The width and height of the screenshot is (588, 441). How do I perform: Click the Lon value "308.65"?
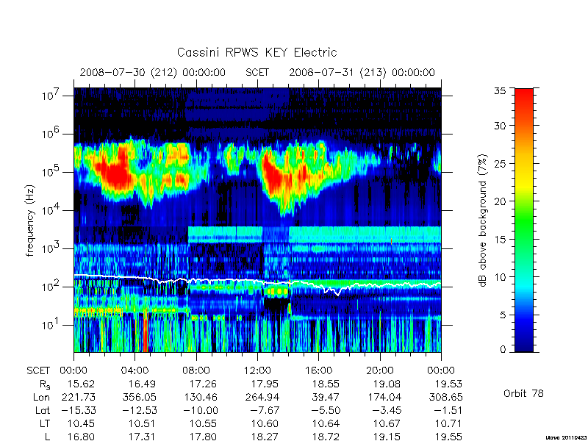(x=445, y=397)
